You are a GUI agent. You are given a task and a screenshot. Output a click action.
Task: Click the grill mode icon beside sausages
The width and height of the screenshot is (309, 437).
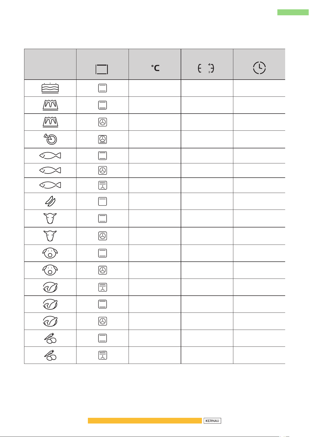pos(103,201)
